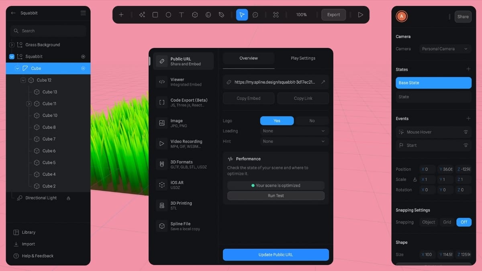Click the Position X value field

[427, 169]
